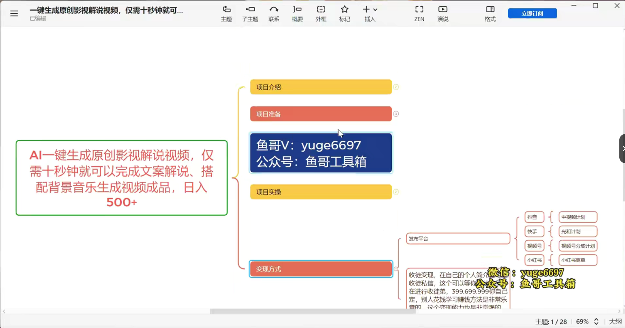This screenshot has width=625, height=328.
Task: Select the 光和计划 node
Action: [x=578, y=231]
